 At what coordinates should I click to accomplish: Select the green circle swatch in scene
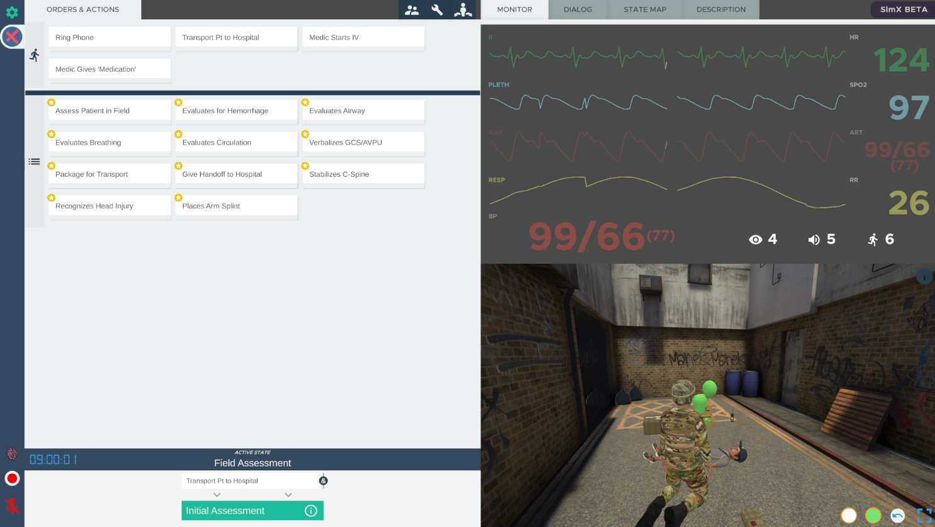coord(873,516)
